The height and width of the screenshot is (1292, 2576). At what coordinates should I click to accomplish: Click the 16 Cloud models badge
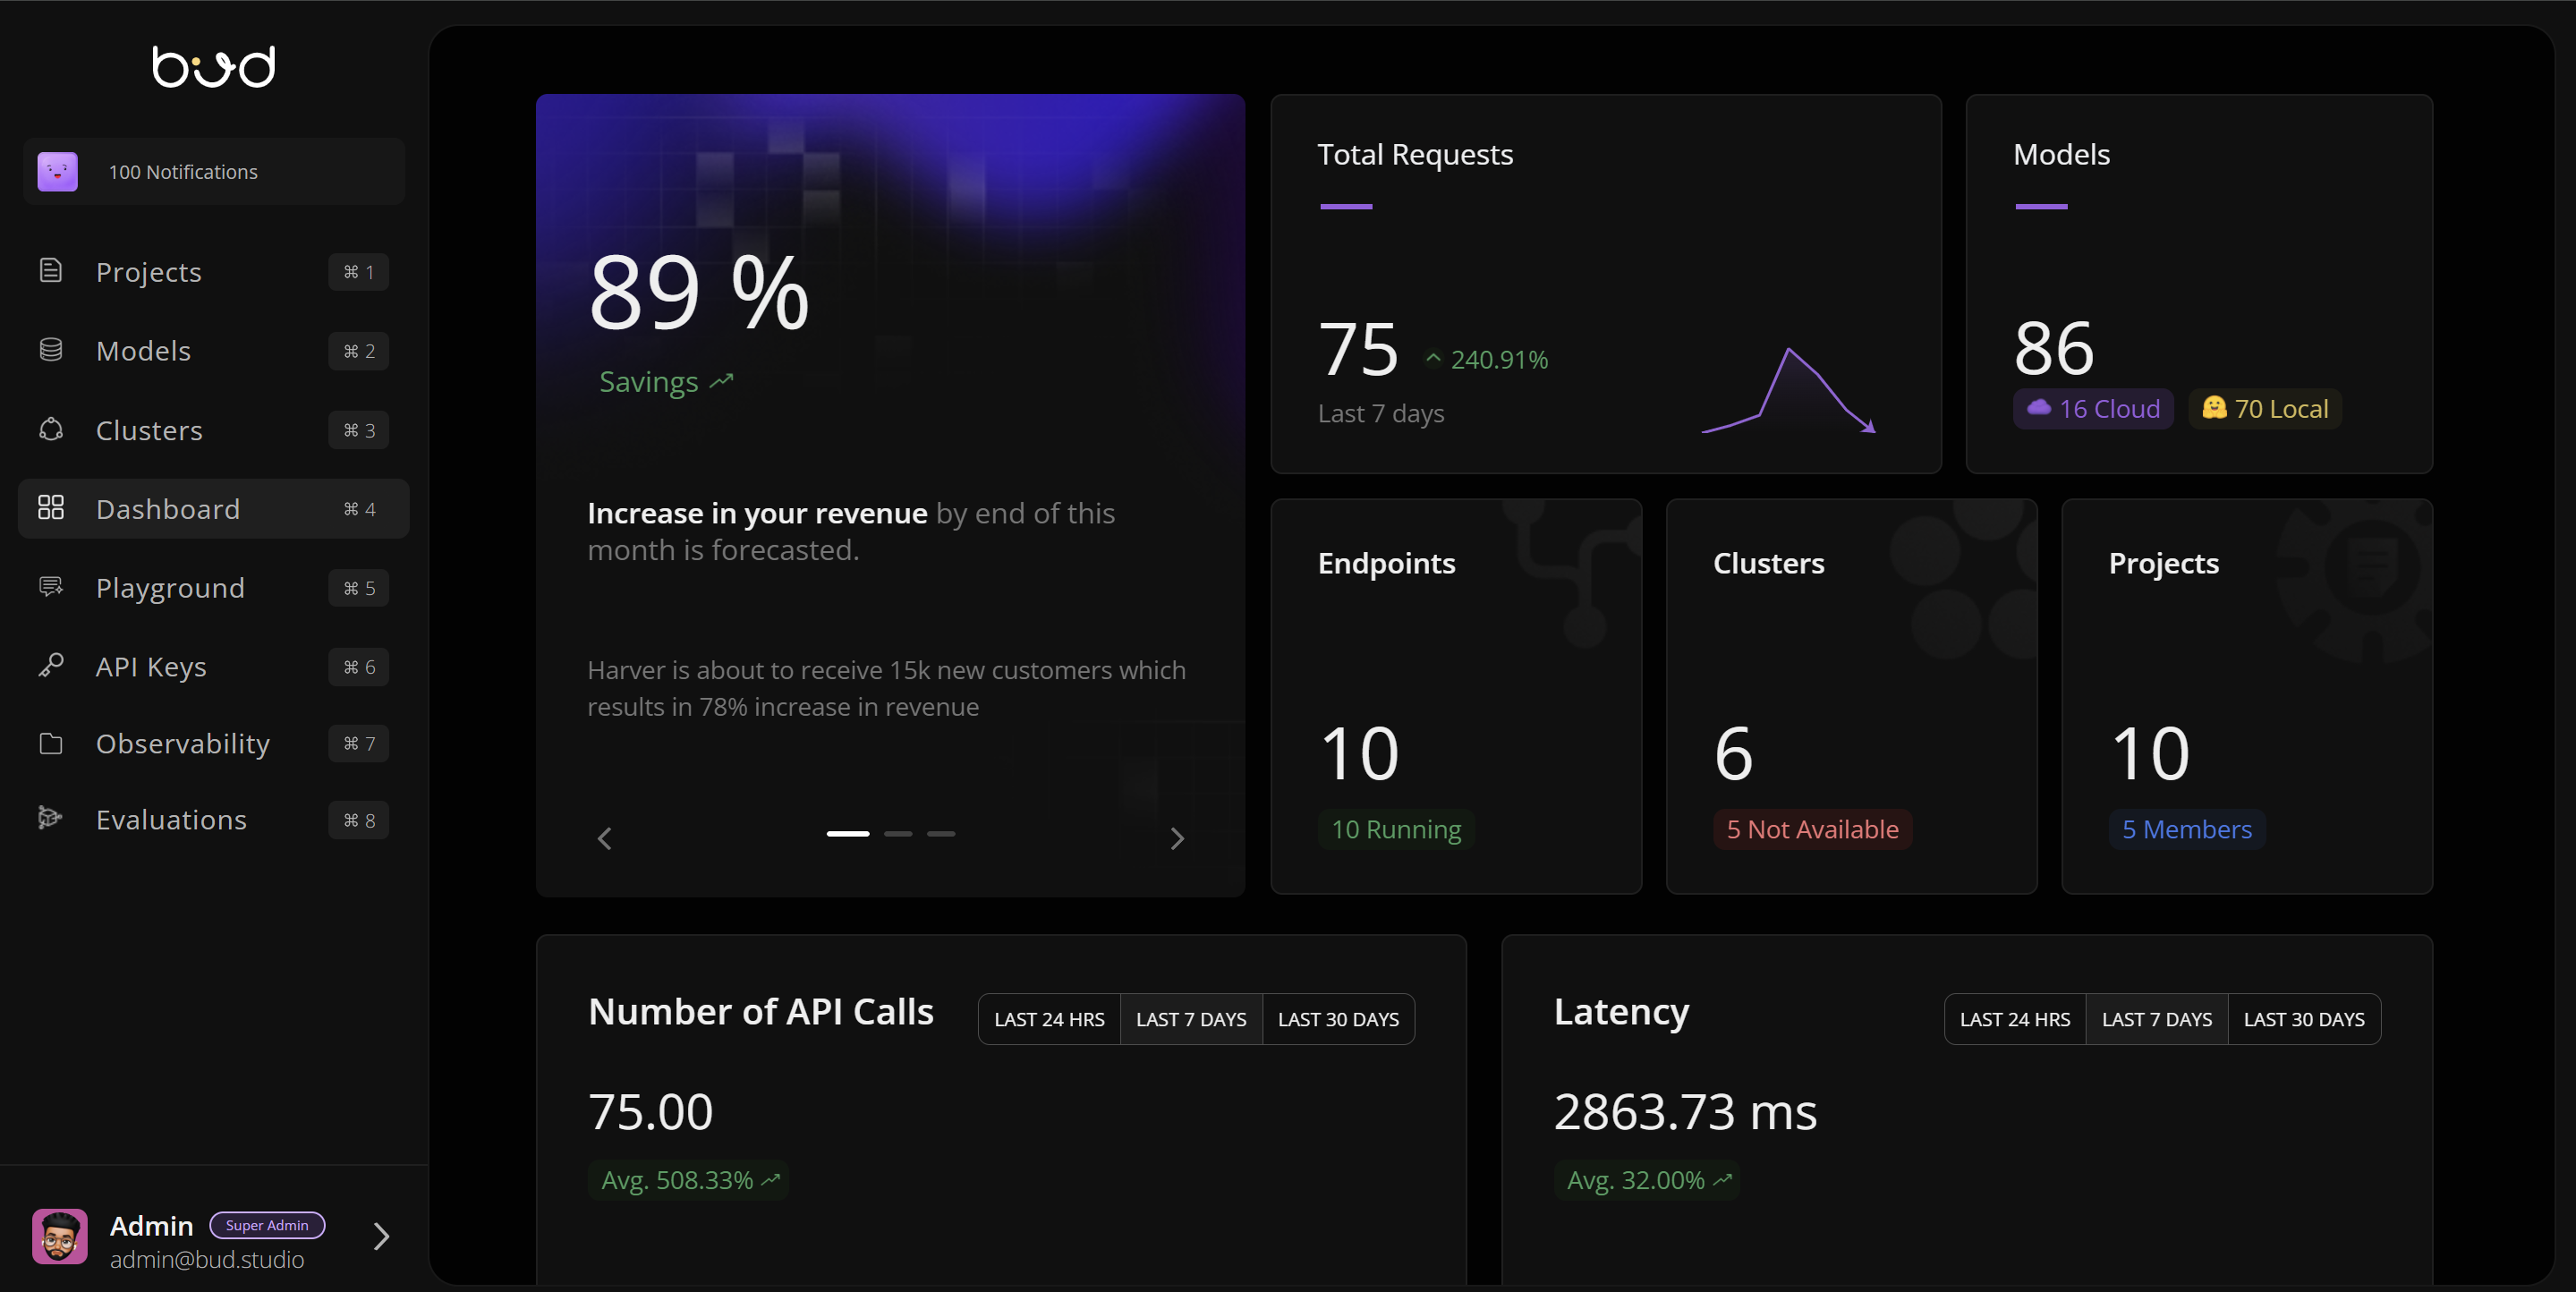click(2093, 409)
